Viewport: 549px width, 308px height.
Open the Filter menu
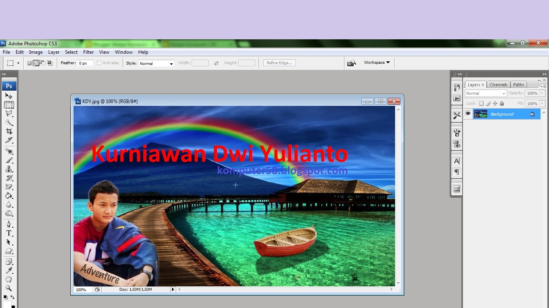point(88,52)
